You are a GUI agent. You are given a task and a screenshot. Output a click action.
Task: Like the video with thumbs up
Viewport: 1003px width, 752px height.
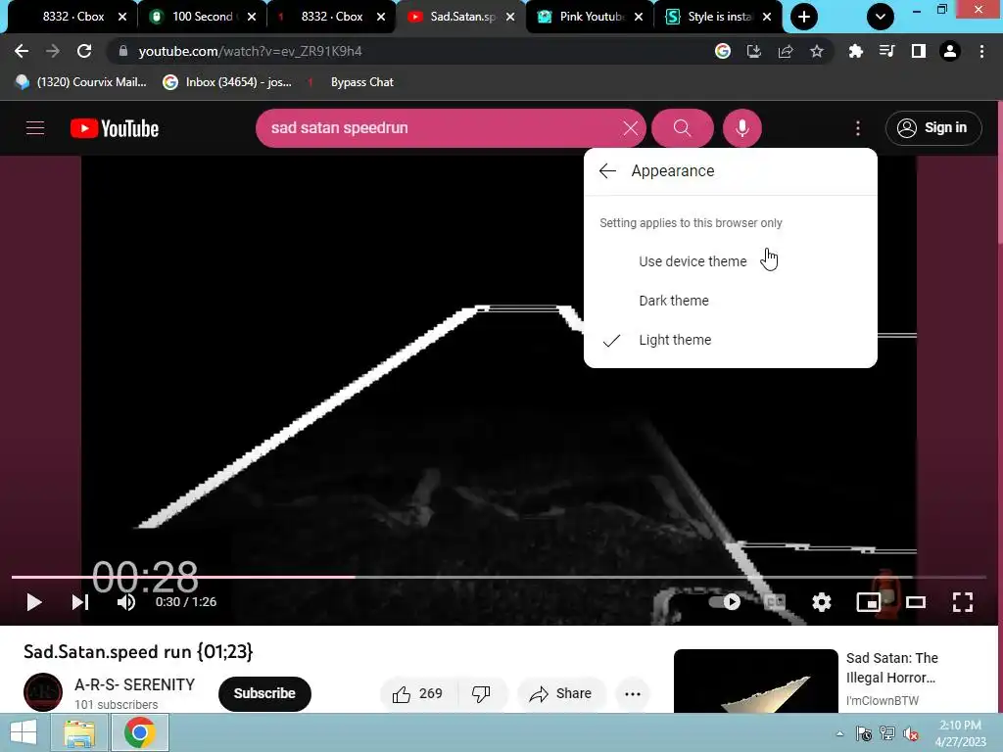point(418,694)
